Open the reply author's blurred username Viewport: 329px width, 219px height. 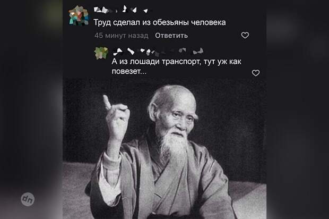pyautogui.click(x=158, y=51)
